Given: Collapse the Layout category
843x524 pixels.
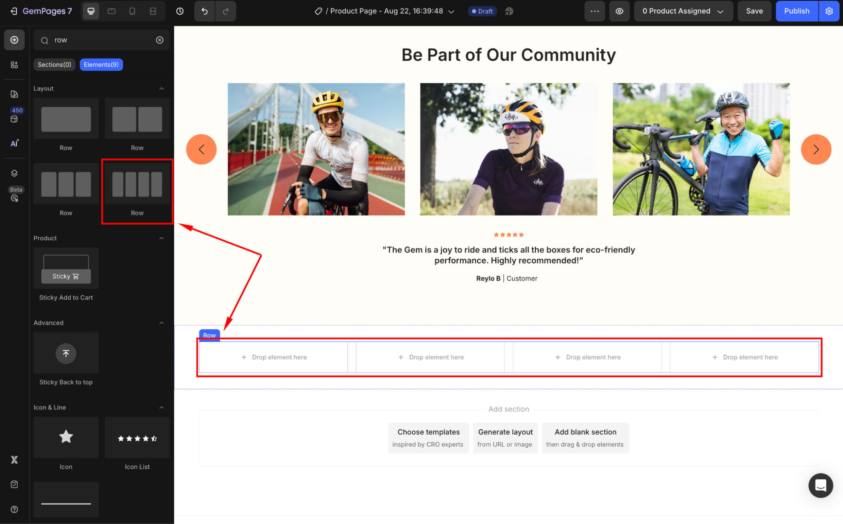Looking at the screenshot, I should 162,89.
